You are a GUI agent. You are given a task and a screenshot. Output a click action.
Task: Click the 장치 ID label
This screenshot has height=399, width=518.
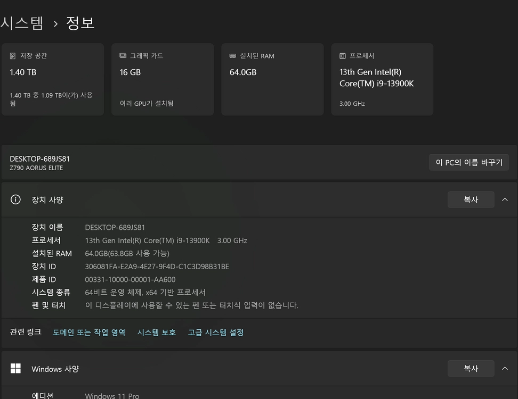tap(44, 267)
